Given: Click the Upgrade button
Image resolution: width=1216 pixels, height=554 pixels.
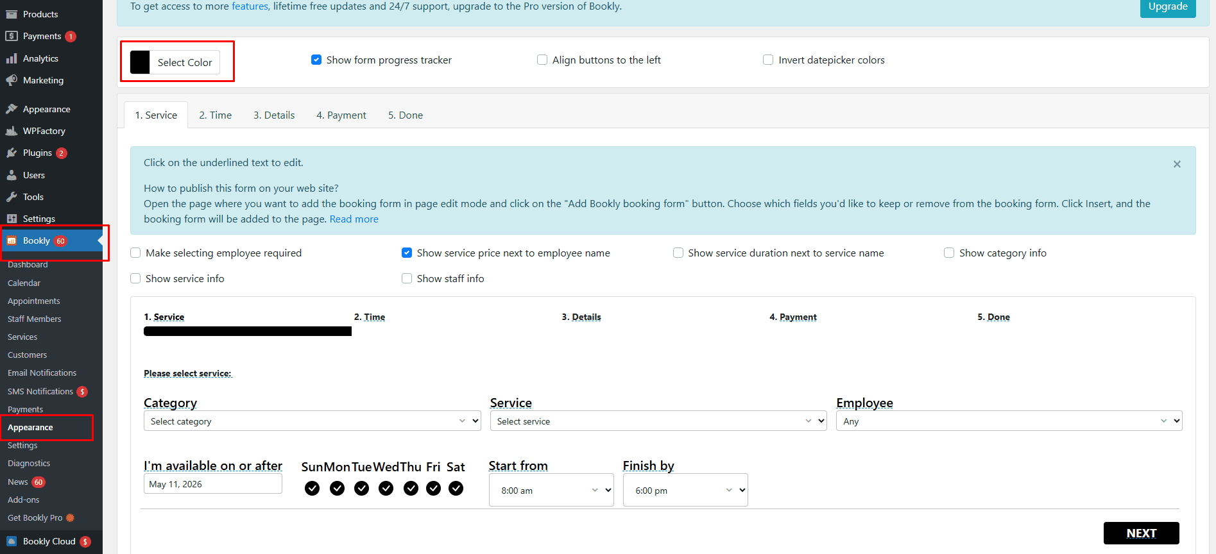Looking at the screenshot, I should [1168, 7].
